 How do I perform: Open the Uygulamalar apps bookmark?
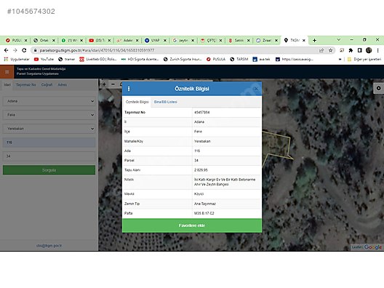point(17,59)
